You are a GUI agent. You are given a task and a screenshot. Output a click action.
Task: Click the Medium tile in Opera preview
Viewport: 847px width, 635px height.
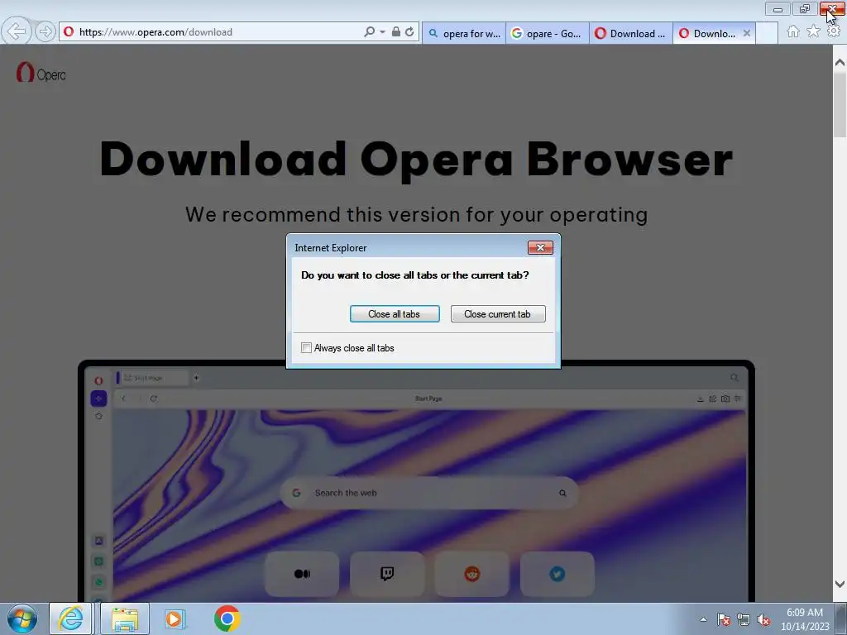(302, 574)
